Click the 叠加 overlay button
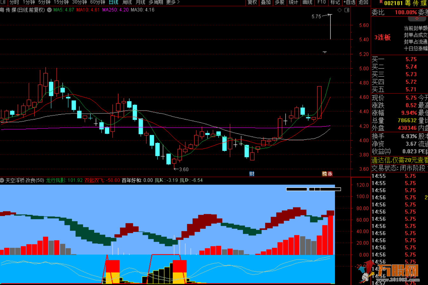Screen dimensions: 428x285 tap(266, 2)
